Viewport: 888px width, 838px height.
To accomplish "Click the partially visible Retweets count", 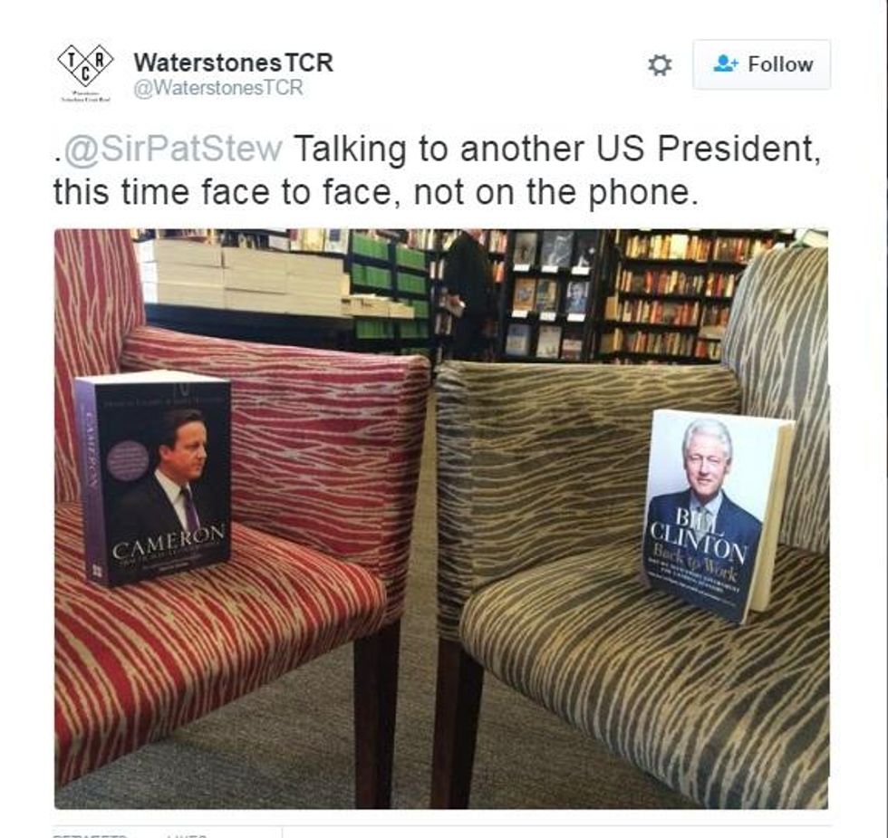I will click(90, 834).
